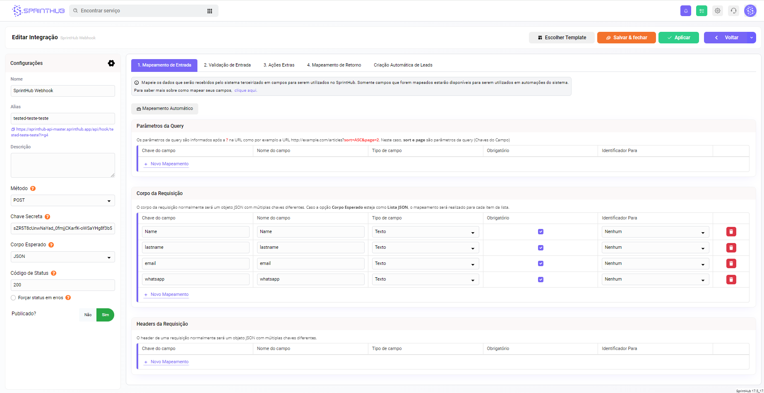This screenshot has height=393, width=764.
Task: Delete the whatsapp mapping row
Action: [x=731, y=280]
